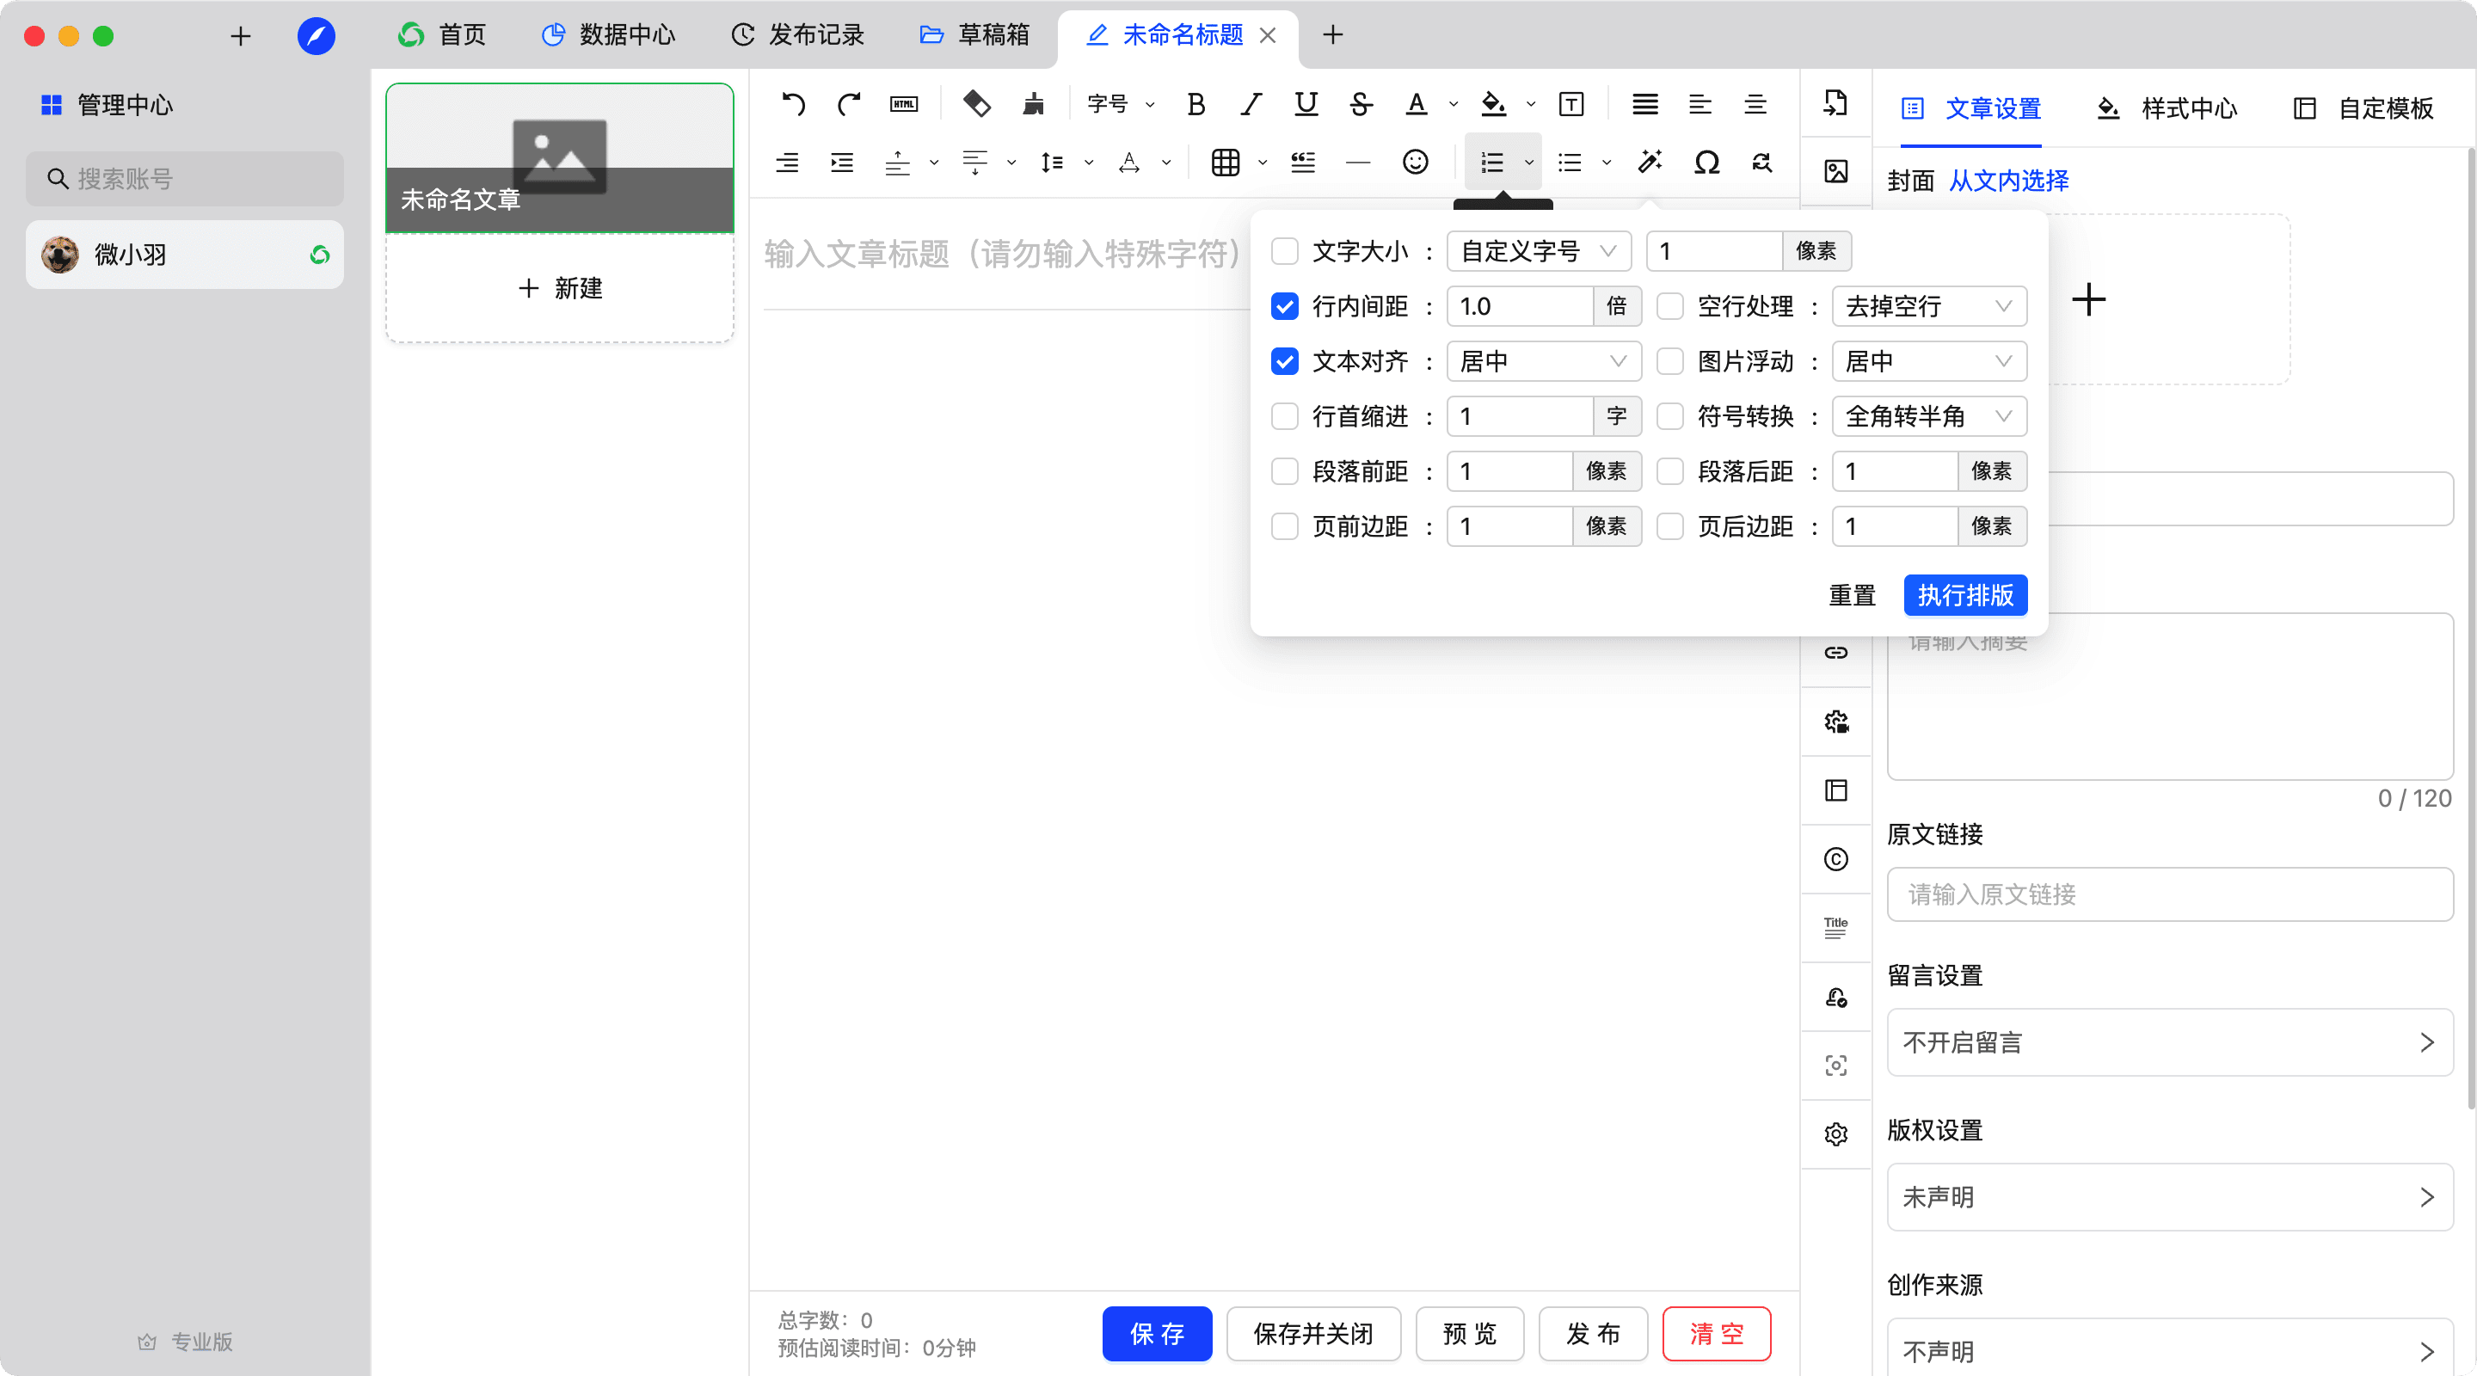Check the 空行处理 option
This screenshot has height=1376, width=2477.
[1670, 307]
